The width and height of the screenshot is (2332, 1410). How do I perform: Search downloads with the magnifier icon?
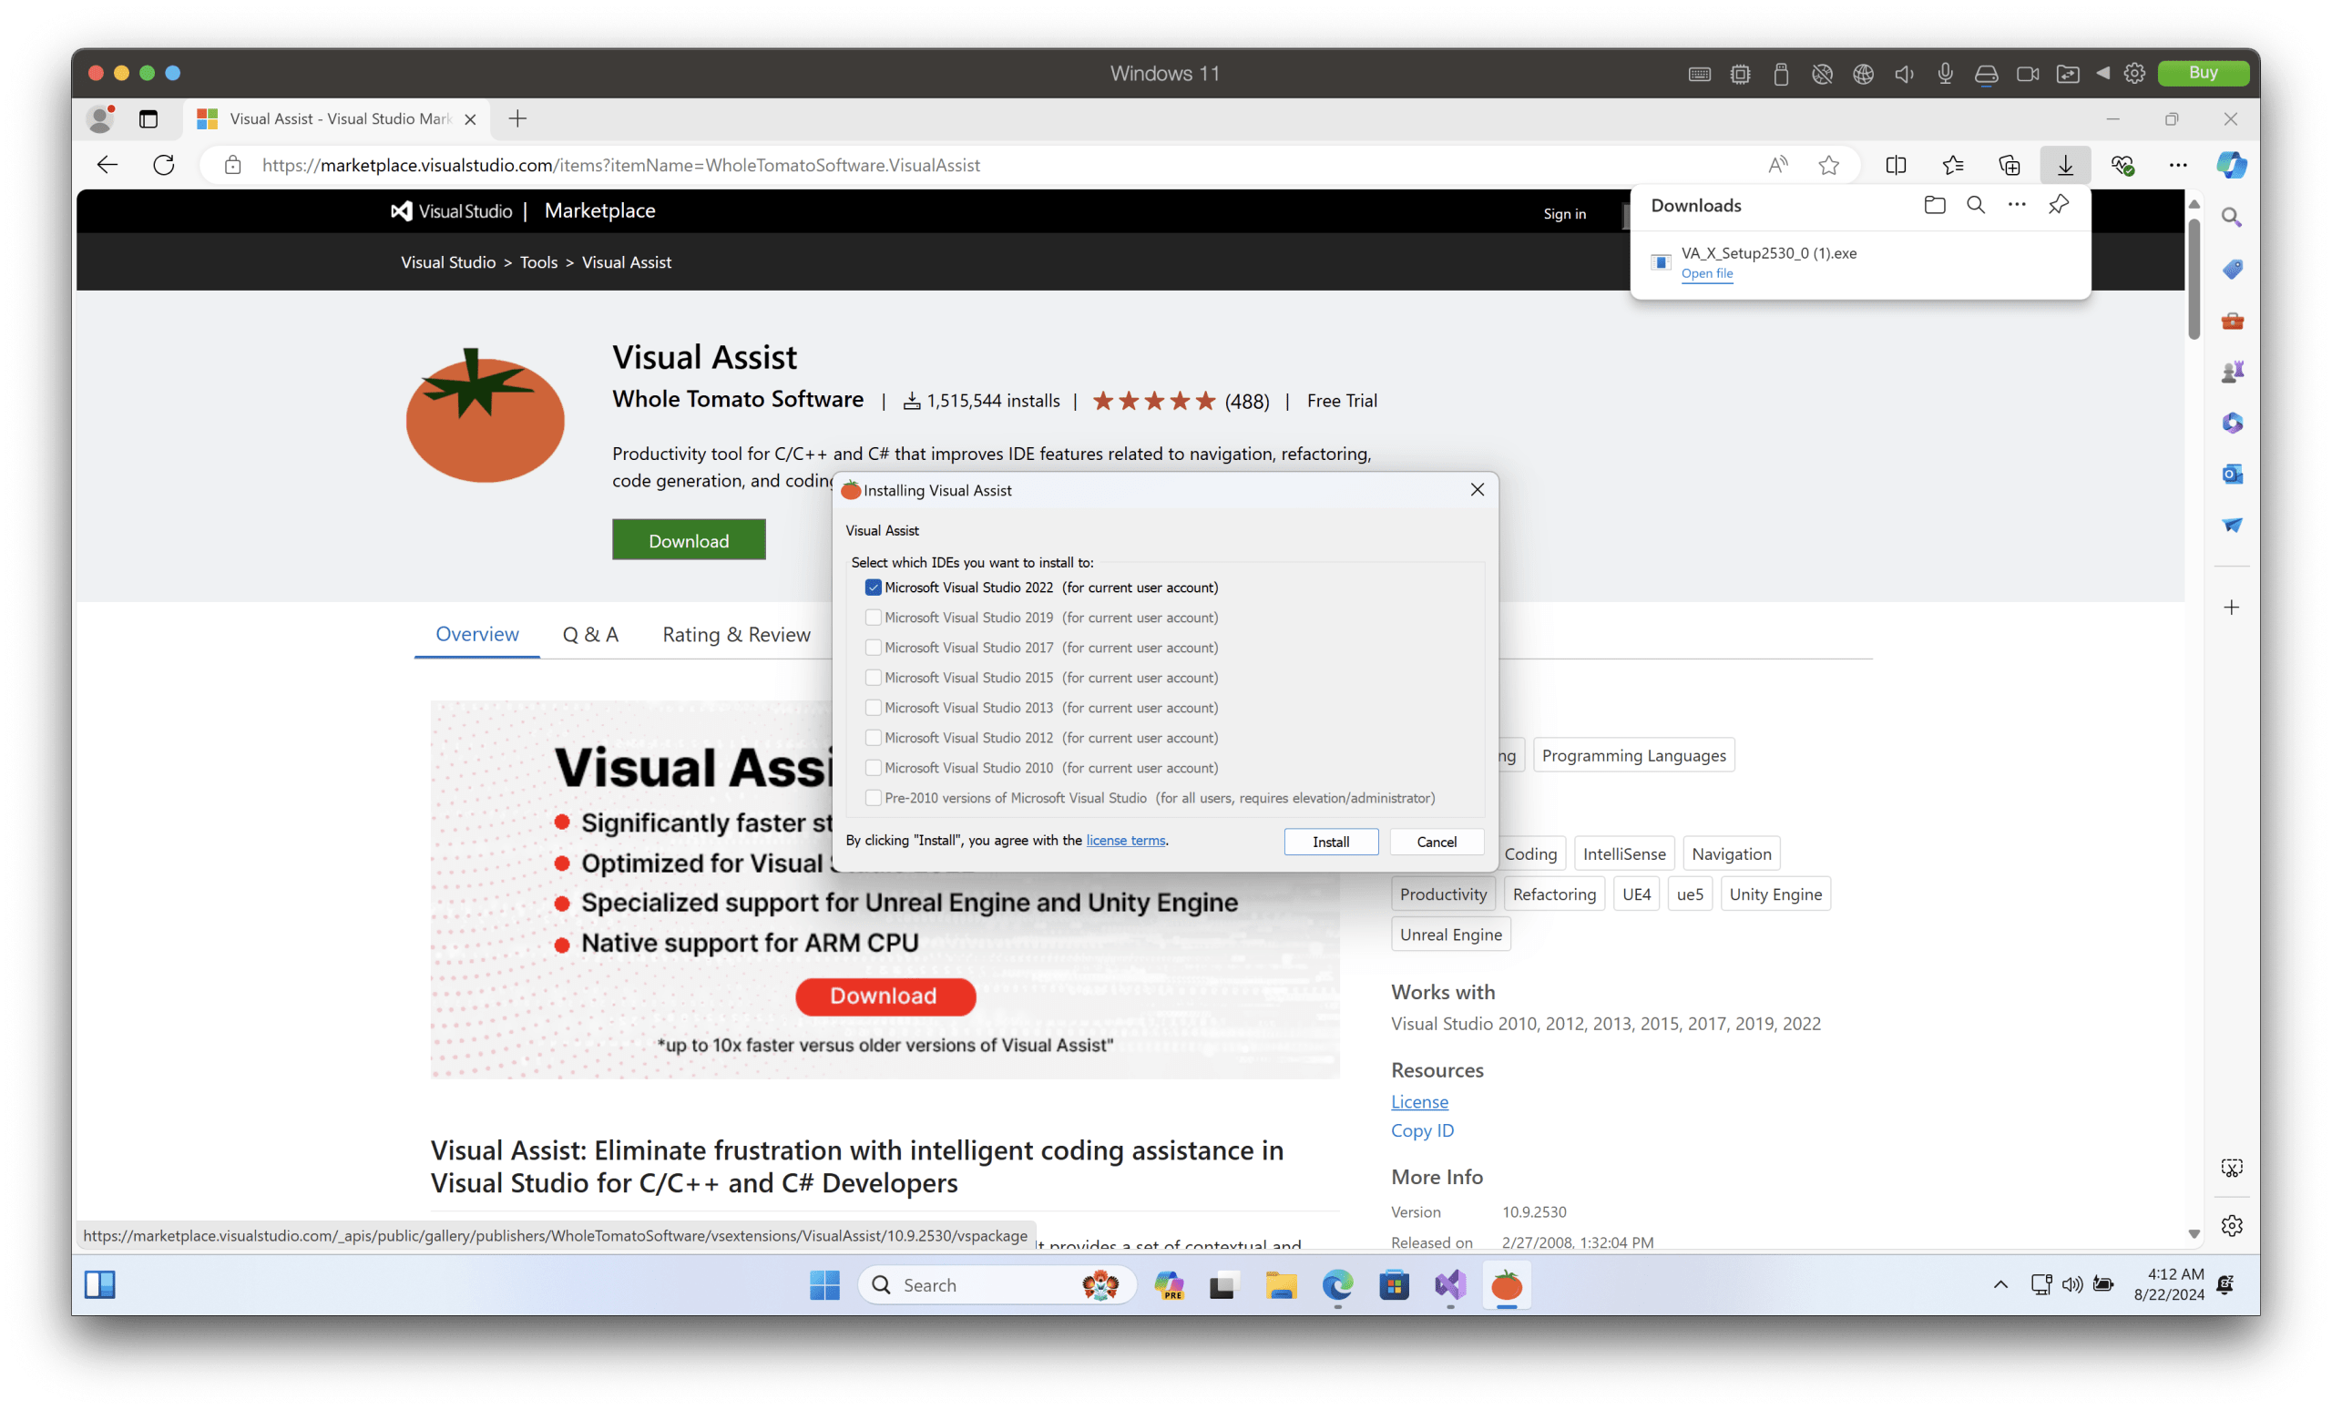coord(1975,205)
